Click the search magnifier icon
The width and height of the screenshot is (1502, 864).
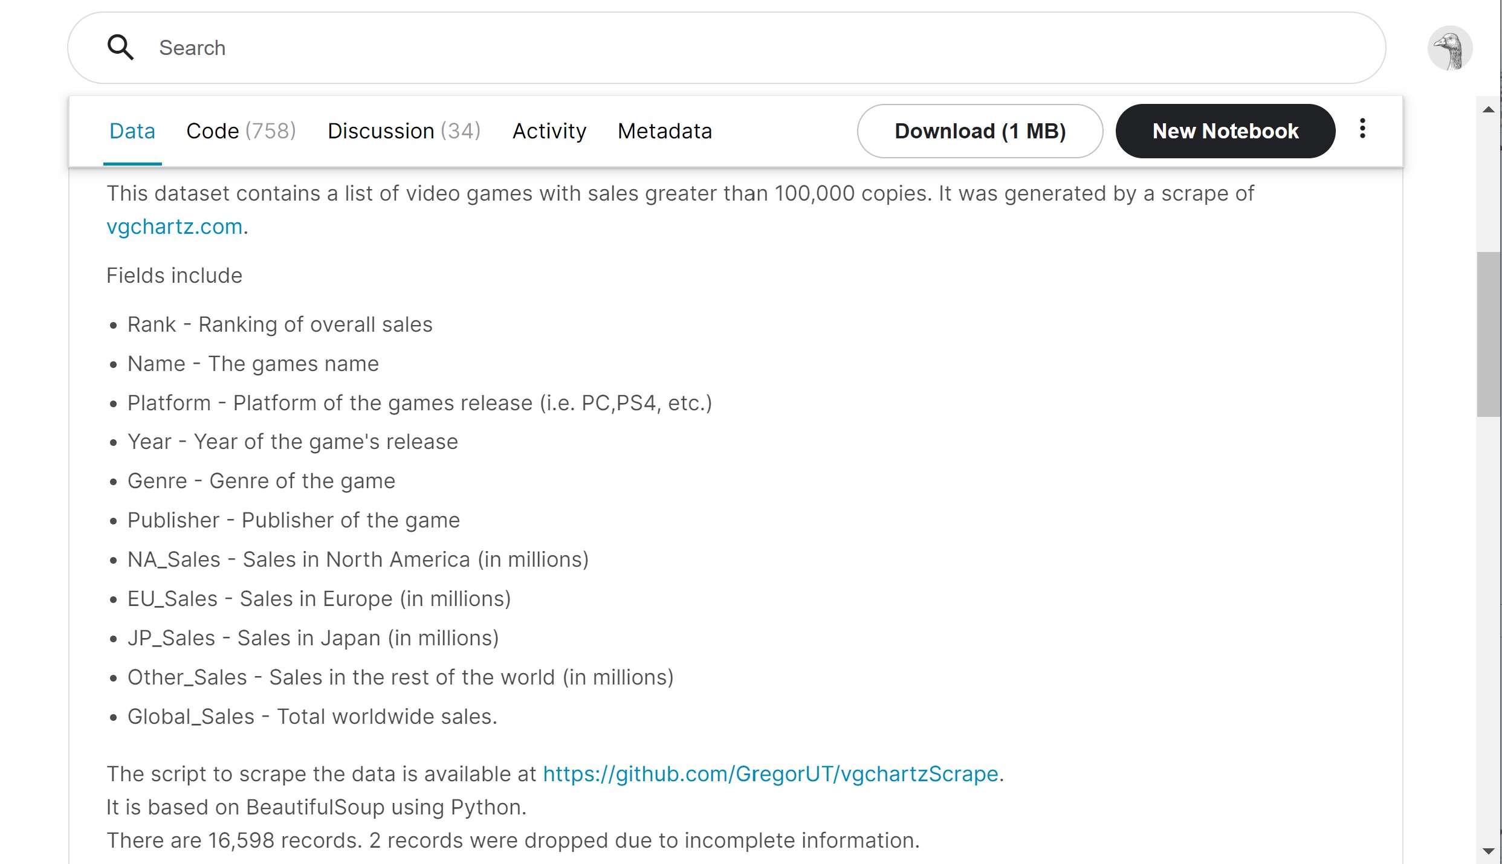click(120, 47)
